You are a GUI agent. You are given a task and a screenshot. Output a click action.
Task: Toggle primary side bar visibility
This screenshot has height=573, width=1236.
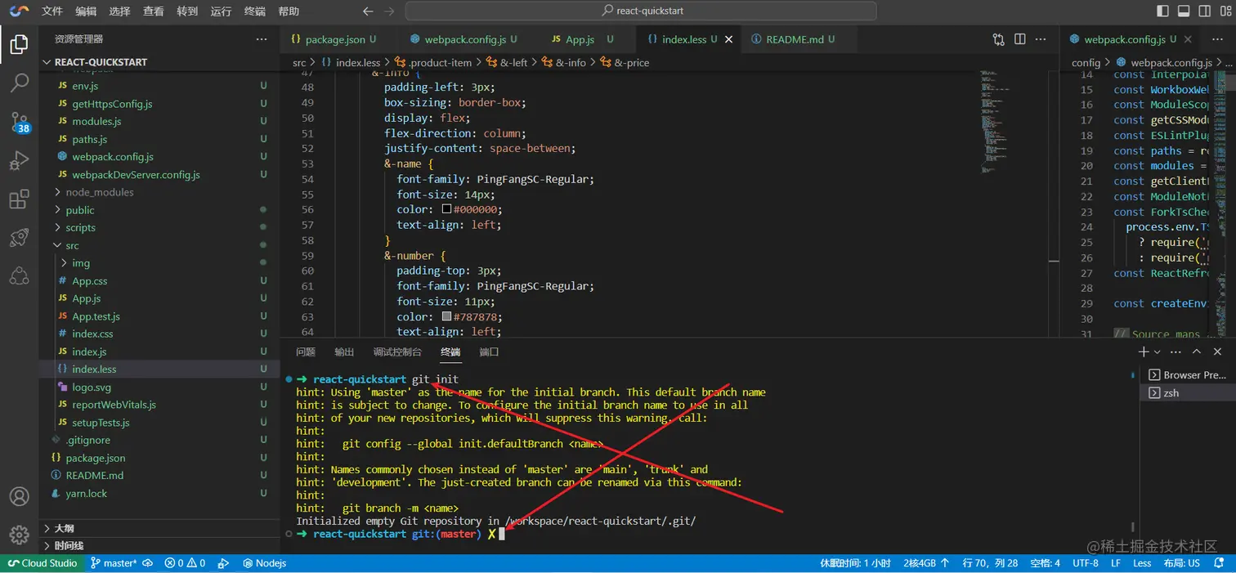tap(1163, 11)
